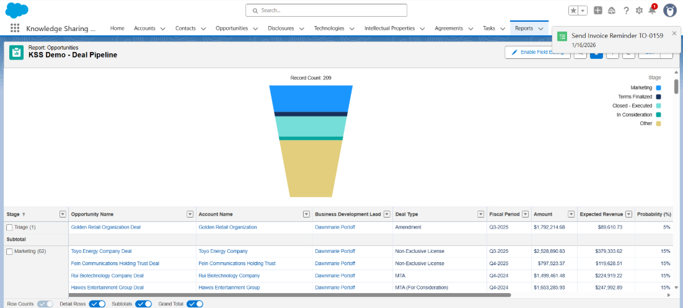Open the Agreements tab
This screenshot has width=683, height=308.
click(x=449, y=29)
